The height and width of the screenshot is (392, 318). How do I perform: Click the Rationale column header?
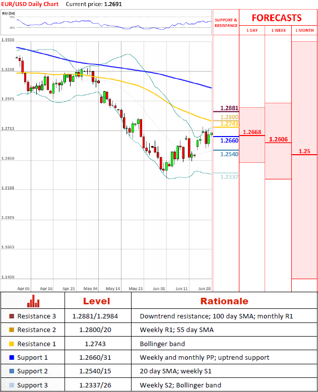pos(224,301)
